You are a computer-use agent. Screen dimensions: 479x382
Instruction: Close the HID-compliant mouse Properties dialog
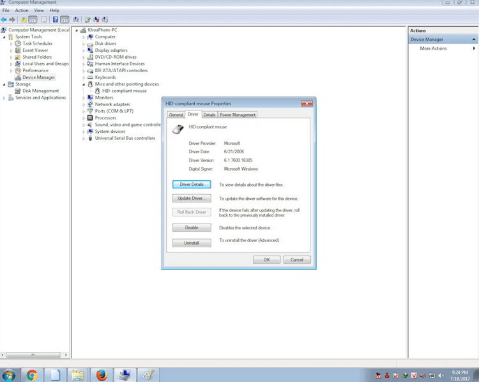(307, 103)
